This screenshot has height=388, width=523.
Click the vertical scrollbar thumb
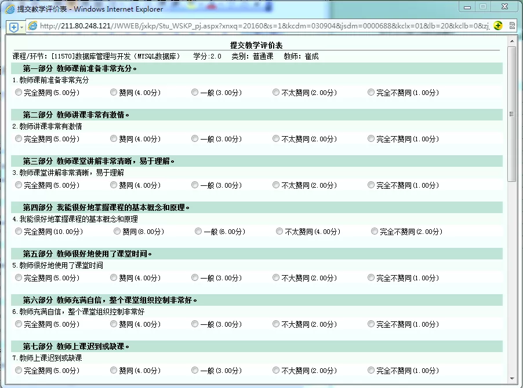click(x=511, y=114)
